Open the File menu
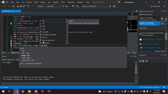 pyautogui.click(x=7, y=2)
